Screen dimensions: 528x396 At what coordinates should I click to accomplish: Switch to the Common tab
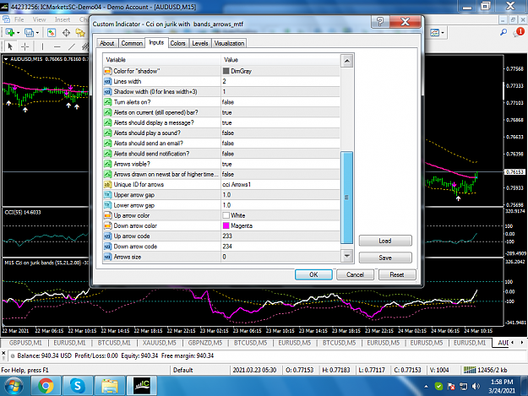tap(132, 43)
